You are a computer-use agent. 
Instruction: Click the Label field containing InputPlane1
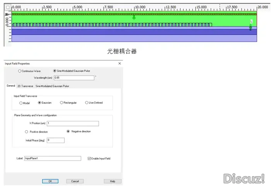tap(53, 159)
